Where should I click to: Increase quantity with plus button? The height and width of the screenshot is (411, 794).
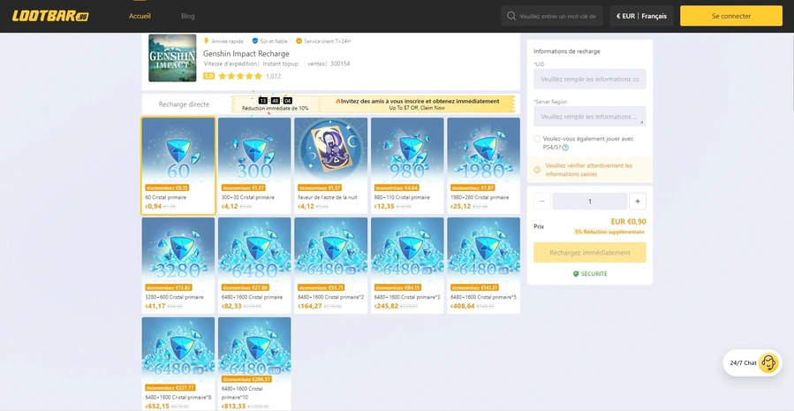pyautogui.click(x=638, y=202)
